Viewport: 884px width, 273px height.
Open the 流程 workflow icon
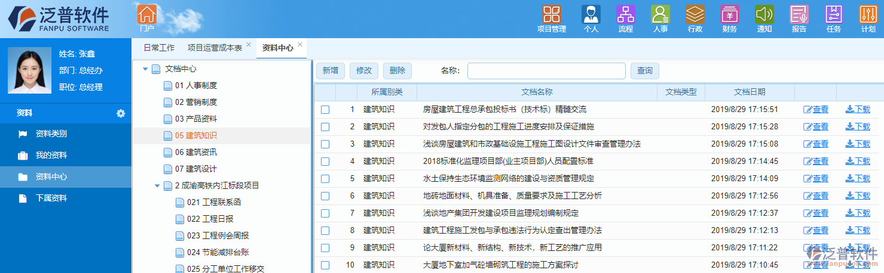[x=626, y=14]
